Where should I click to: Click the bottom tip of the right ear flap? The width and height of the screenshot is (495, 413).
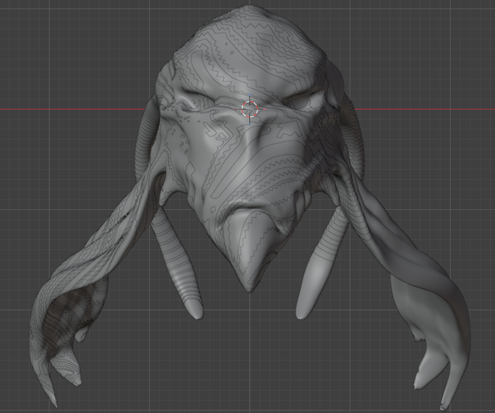tap(444, 405)
